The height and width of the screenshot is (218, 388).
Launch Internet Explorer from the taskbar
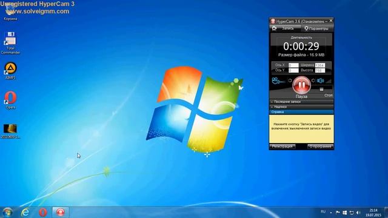25,213
